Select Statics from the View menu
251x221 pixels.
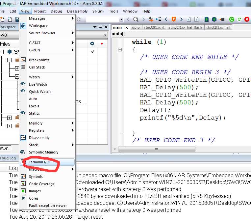point(47,113)
